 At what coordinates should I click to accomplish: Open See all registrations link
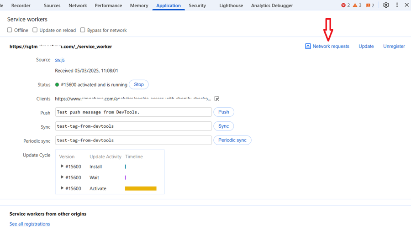(x=30, y=224)
